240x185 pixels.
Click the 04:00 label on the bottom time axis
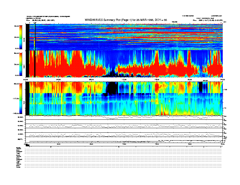[58, 144]
